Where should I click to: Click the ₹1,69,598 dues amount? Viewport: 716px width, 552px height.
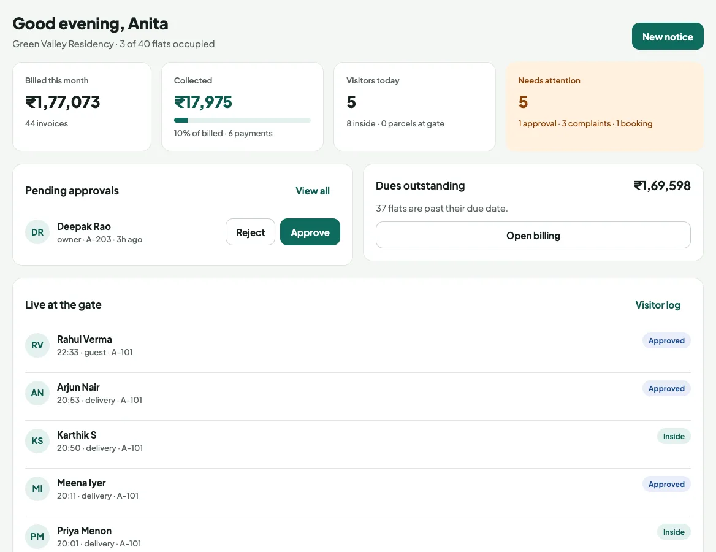[x=662, y=185]
